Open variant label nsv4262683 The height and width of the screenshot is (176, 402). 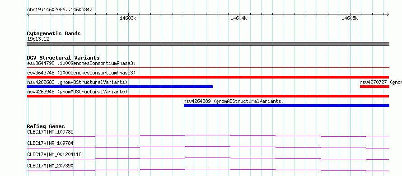77,82
